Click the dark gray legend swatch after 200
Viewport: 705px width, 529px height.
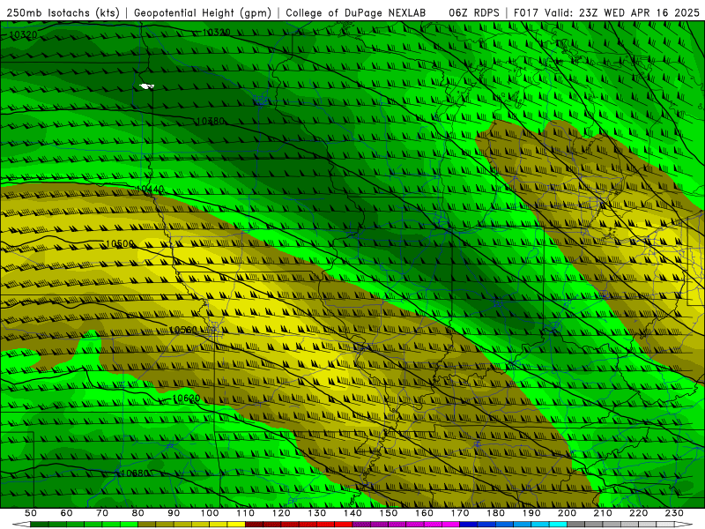tap(576, 525)
